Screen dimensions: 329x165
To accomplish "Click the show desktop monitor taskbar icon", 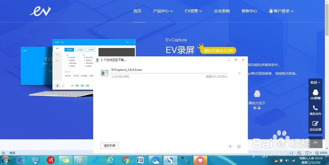I will click(20, 160).
